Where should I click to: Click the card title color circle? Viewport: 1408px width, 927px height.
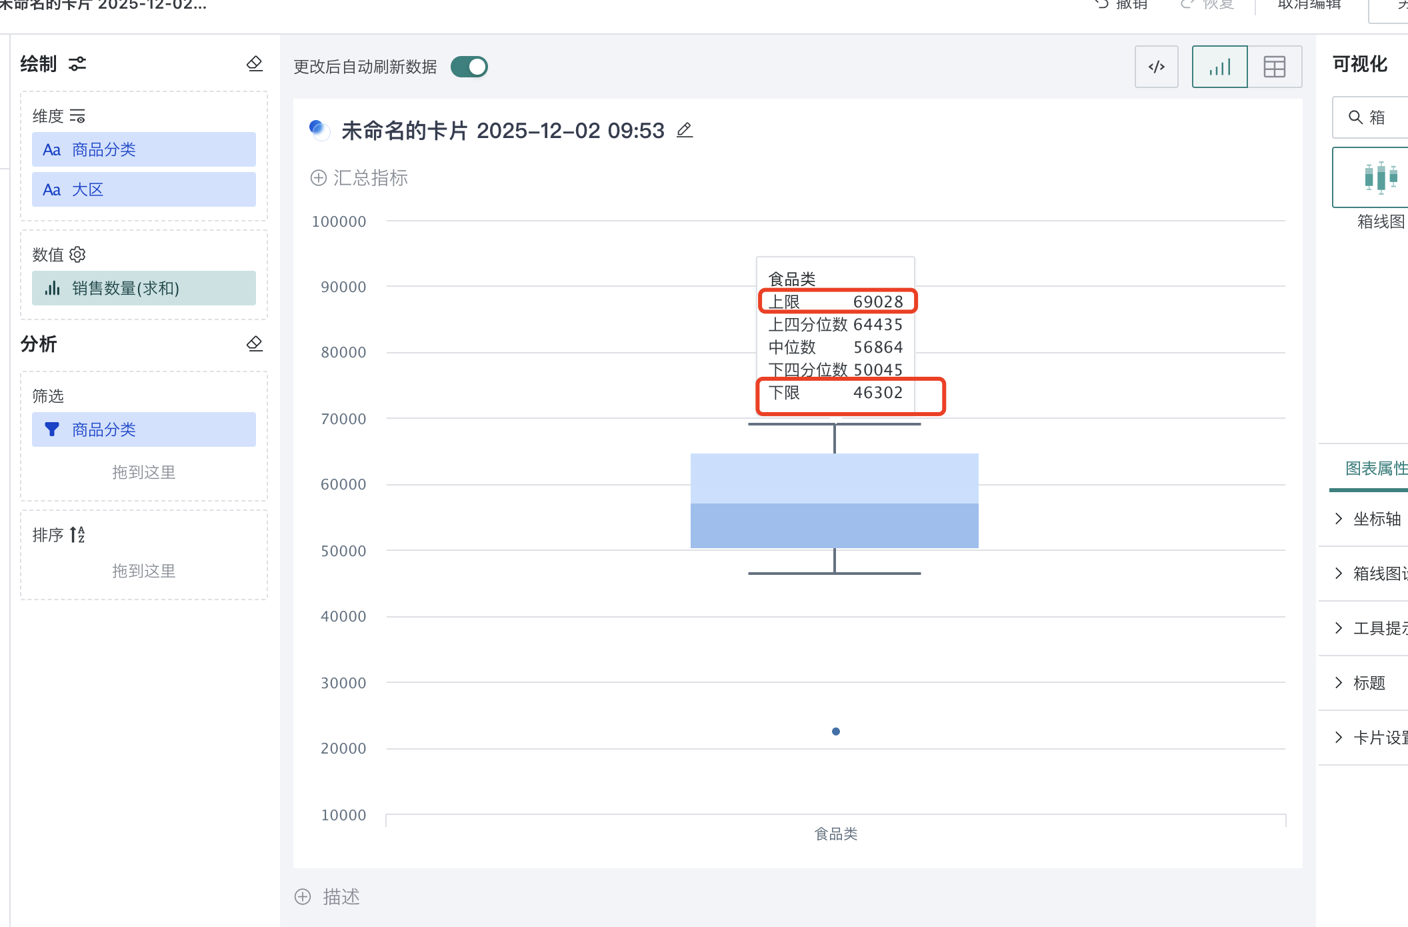[x=319, y=129]
